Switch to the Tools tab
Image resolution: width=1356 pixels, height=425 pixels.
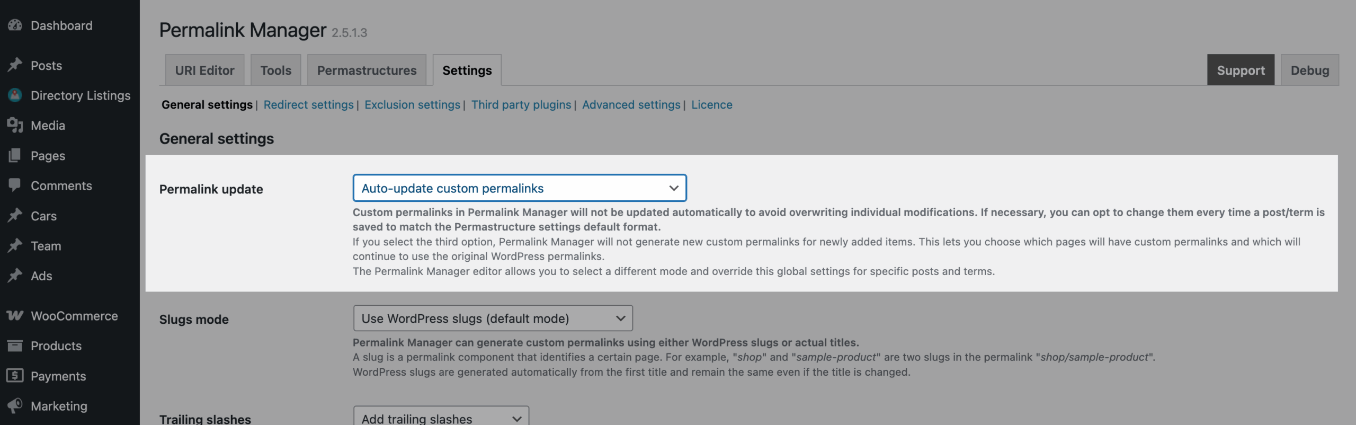tap(276, 70)
